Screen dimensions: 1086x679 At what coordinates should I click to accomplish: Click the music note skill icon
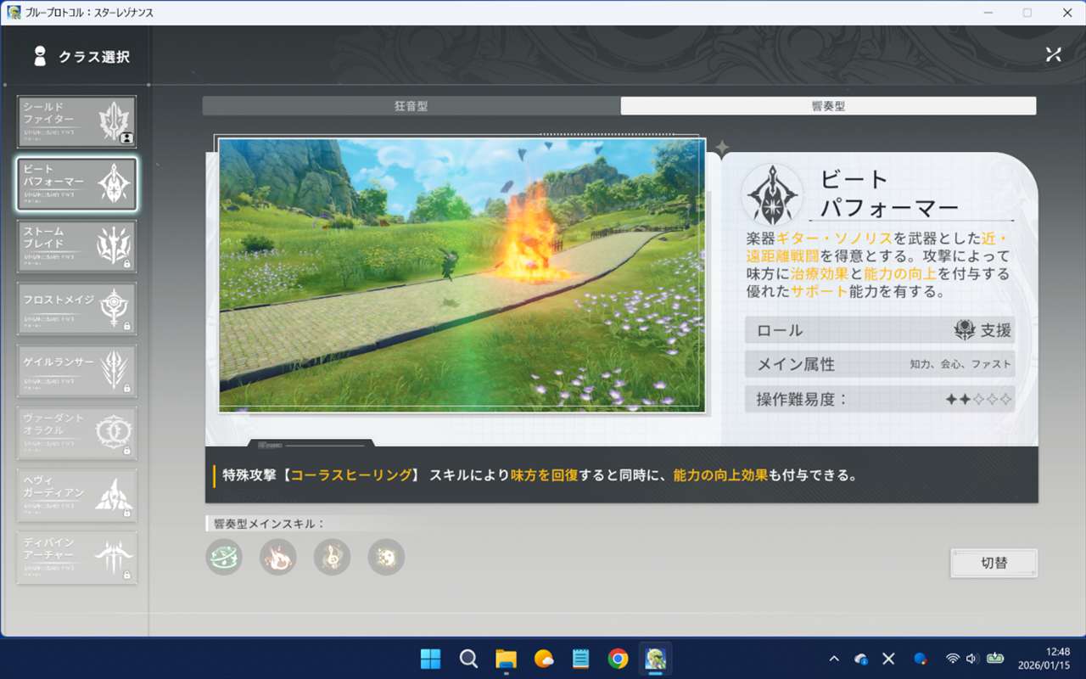[x=332, y=557]
